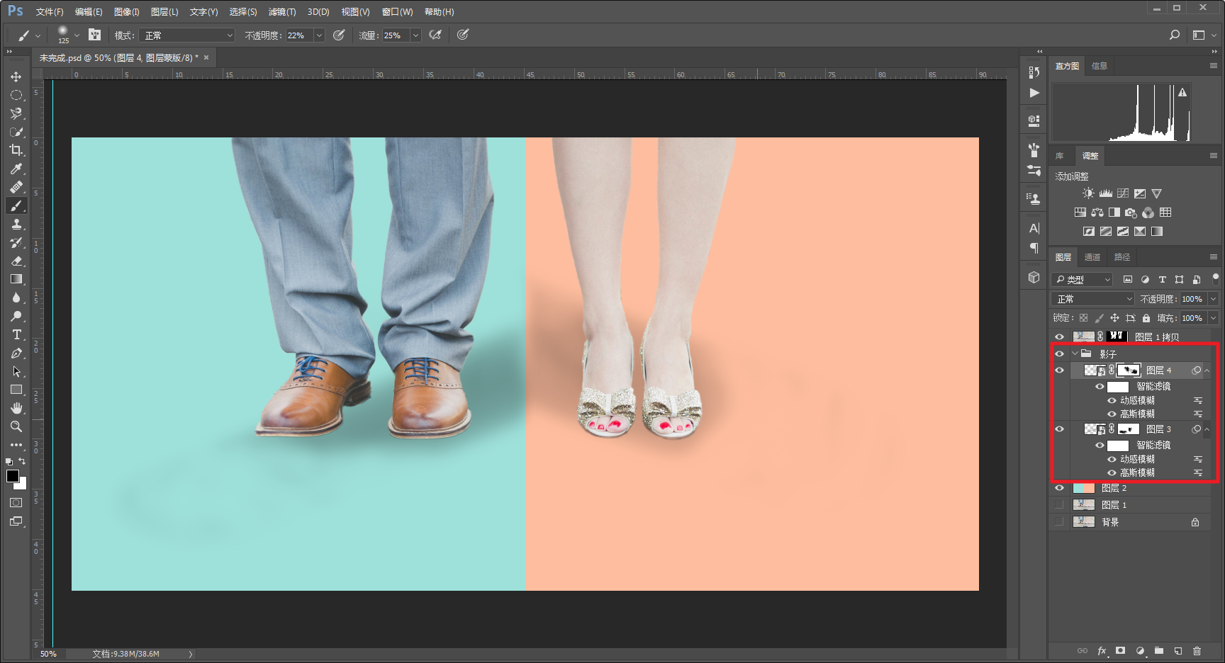Show the 背景 layer
Screen dimensions: 1225x663
(x=1059, y=522)
